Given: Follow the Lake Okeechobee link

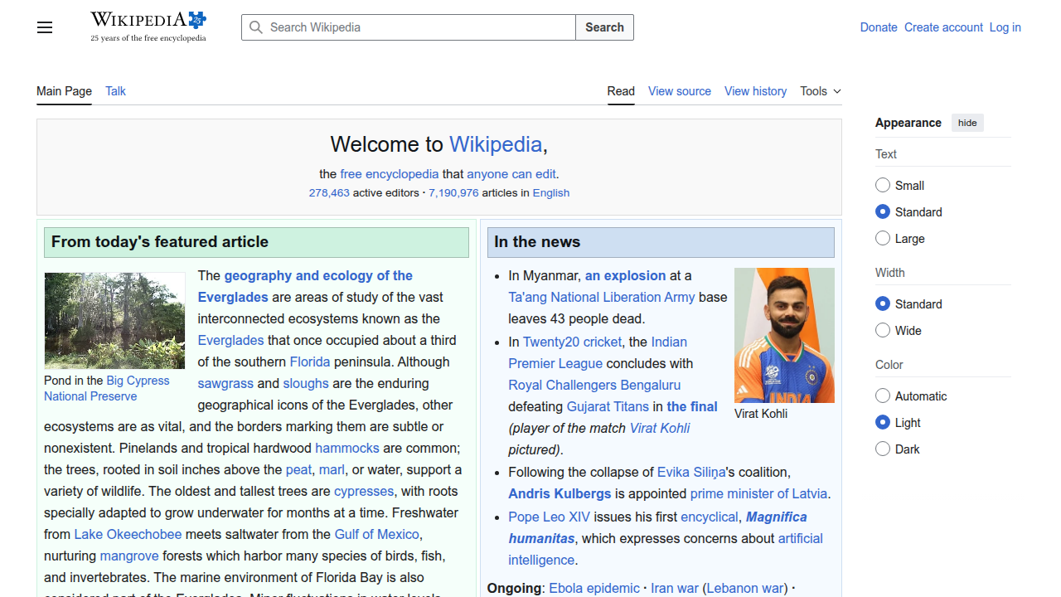Looking at the screenshot, I should click(x=128, y=534).
